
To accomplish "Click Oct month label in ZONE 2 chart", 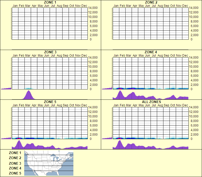I will click(172, 6).
